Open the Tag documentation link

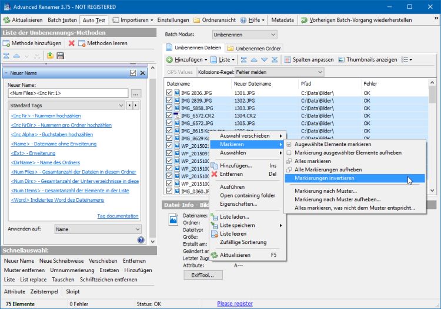(118, 216)
